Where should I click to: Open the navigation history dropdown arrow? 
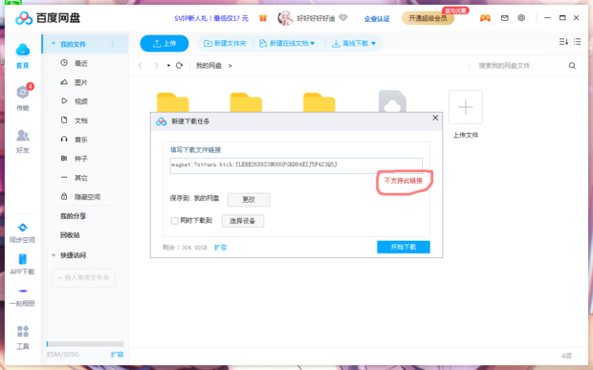coord(168,66)
